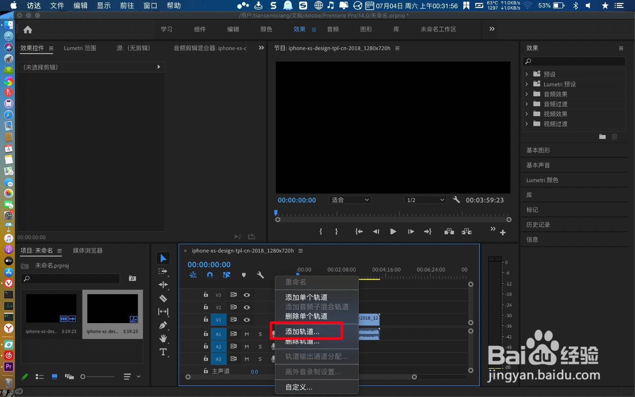Viewport: 635px width, 397px height.
Task: Open timeline display settings wrench
Action: [260, 275]
